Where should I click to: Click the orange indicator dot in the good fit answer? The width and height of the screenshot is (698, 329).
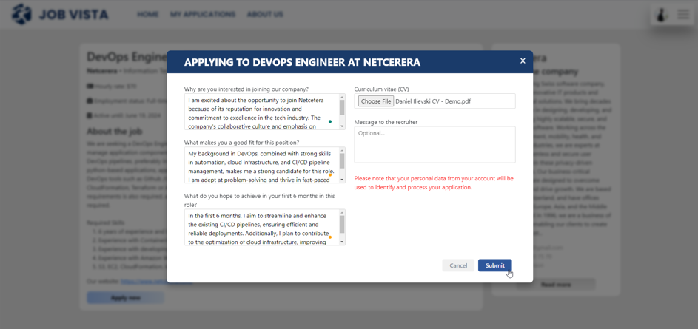point(330,175)
